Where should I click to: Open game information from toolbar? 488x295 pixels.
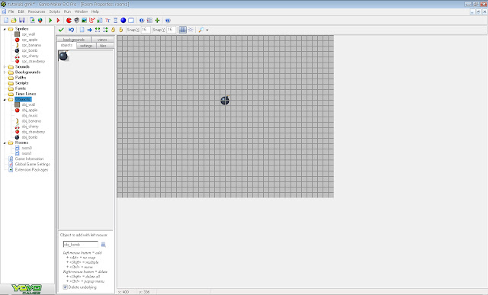[142, 21]
